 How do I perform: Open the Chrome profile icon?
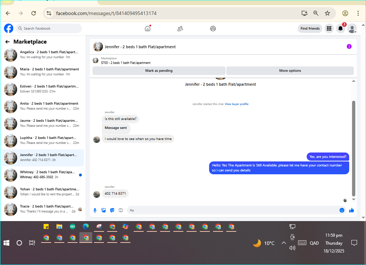pyautogui.click(x=345, y=13)
